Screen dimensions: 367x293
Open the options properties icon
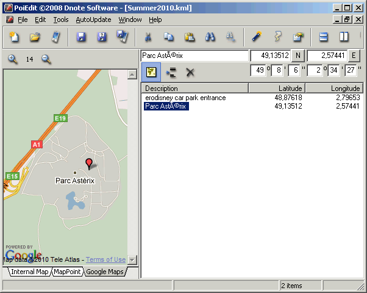(x=298, y=37)
